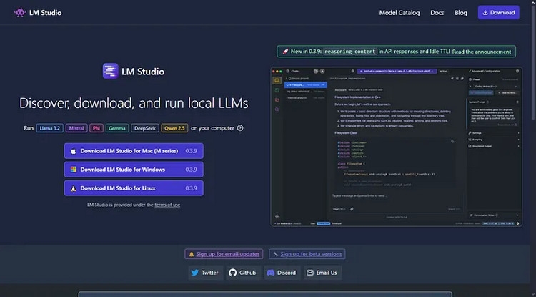Click the paperclip attach icon in the preview
Viewport: 536px width, 297px height.
pyautogui.click(x=352, y=209)
